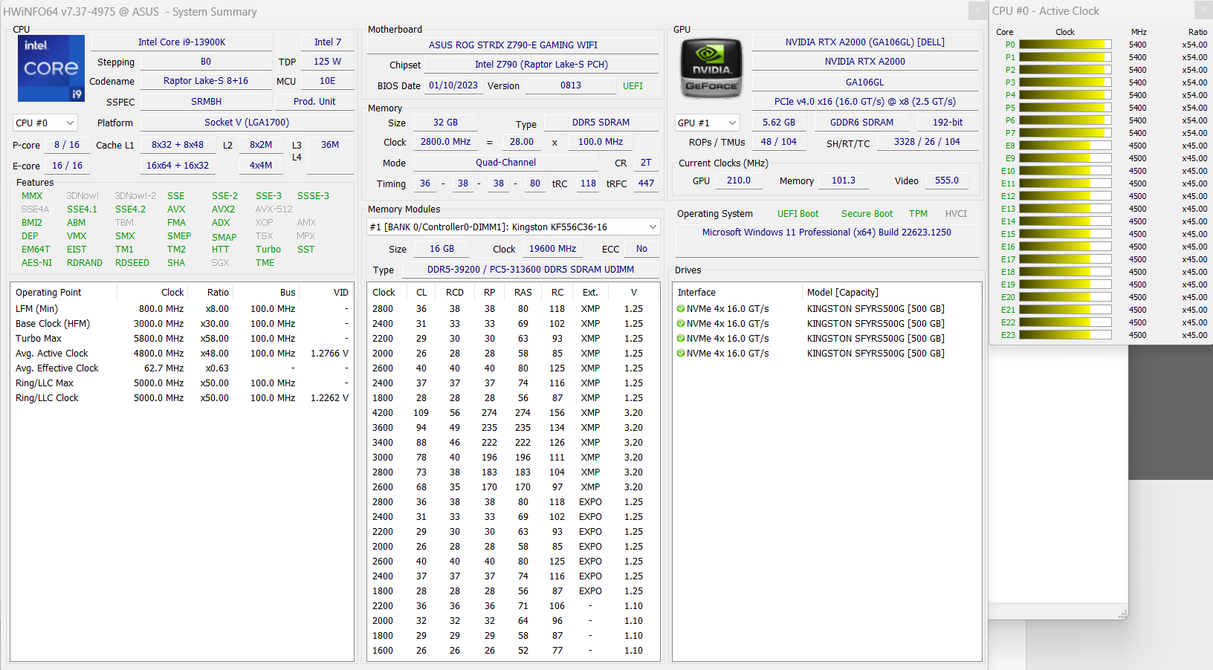
Task: Click the Intel Core i9 logo
Action: click(51, 68)
